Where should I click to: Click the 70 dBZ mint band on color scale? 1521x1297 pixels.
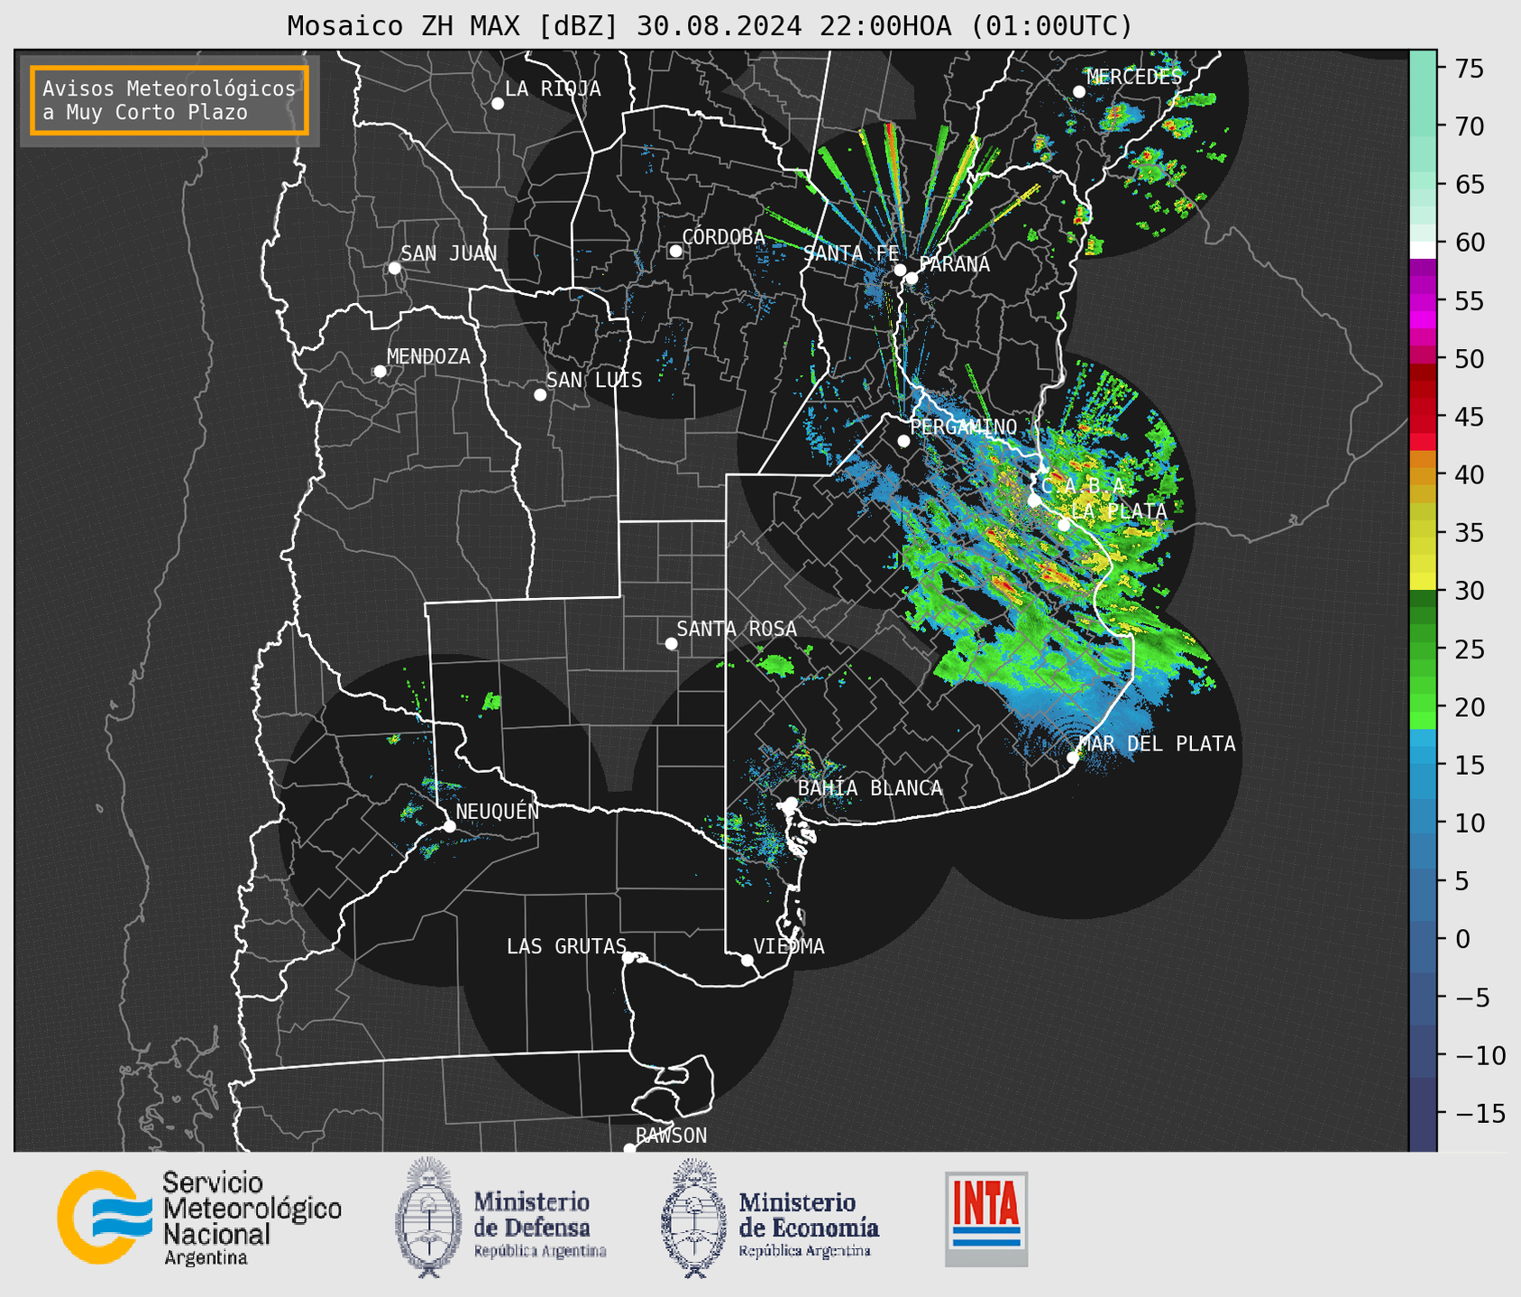[1423, 124]
